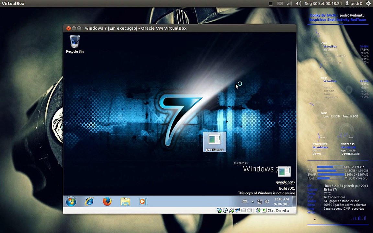Screen dimensions: 373x233
Task: Click the Windows clock showing 12:18 AM
Action: point(282,202)
